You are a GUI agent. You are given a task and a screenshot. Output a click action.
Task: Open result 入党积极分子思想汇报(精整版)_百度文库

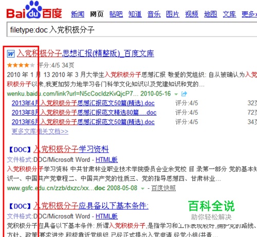(85, 53)
